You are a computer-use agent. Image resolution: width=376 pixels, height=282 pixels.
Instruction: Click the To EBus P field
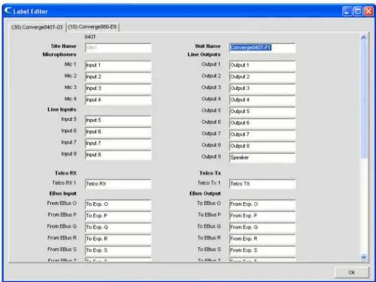point(262,216)
